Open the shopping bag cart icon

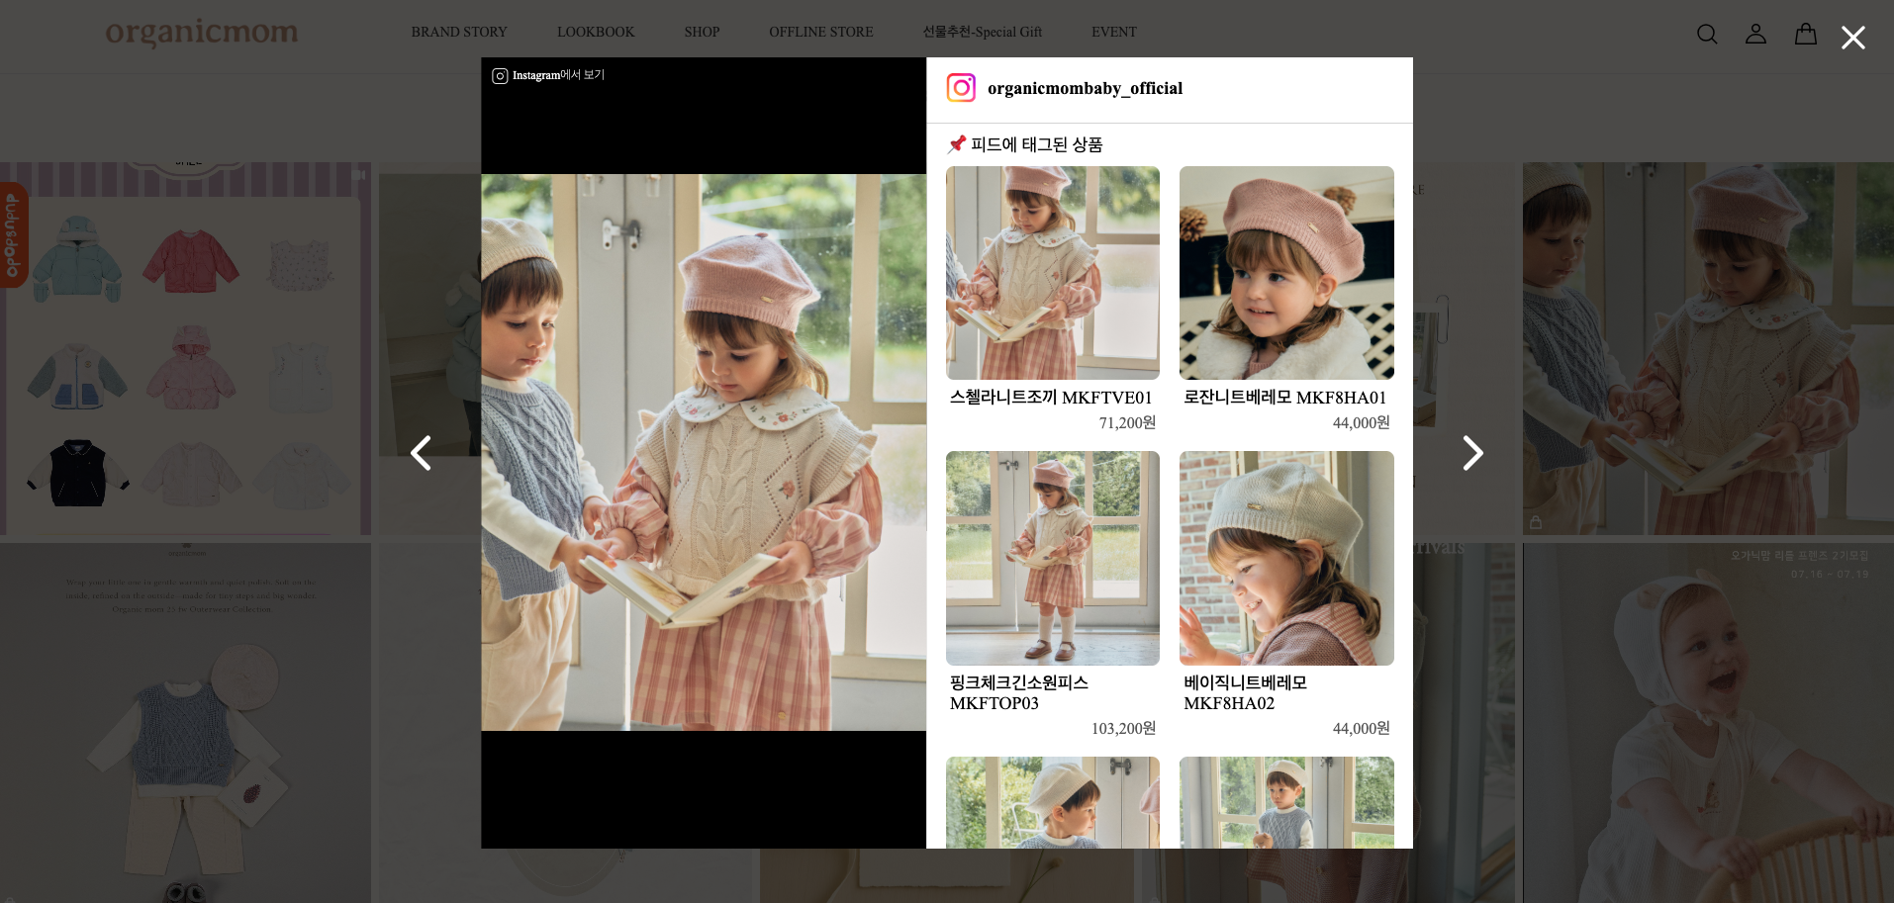click(1806, 34)
